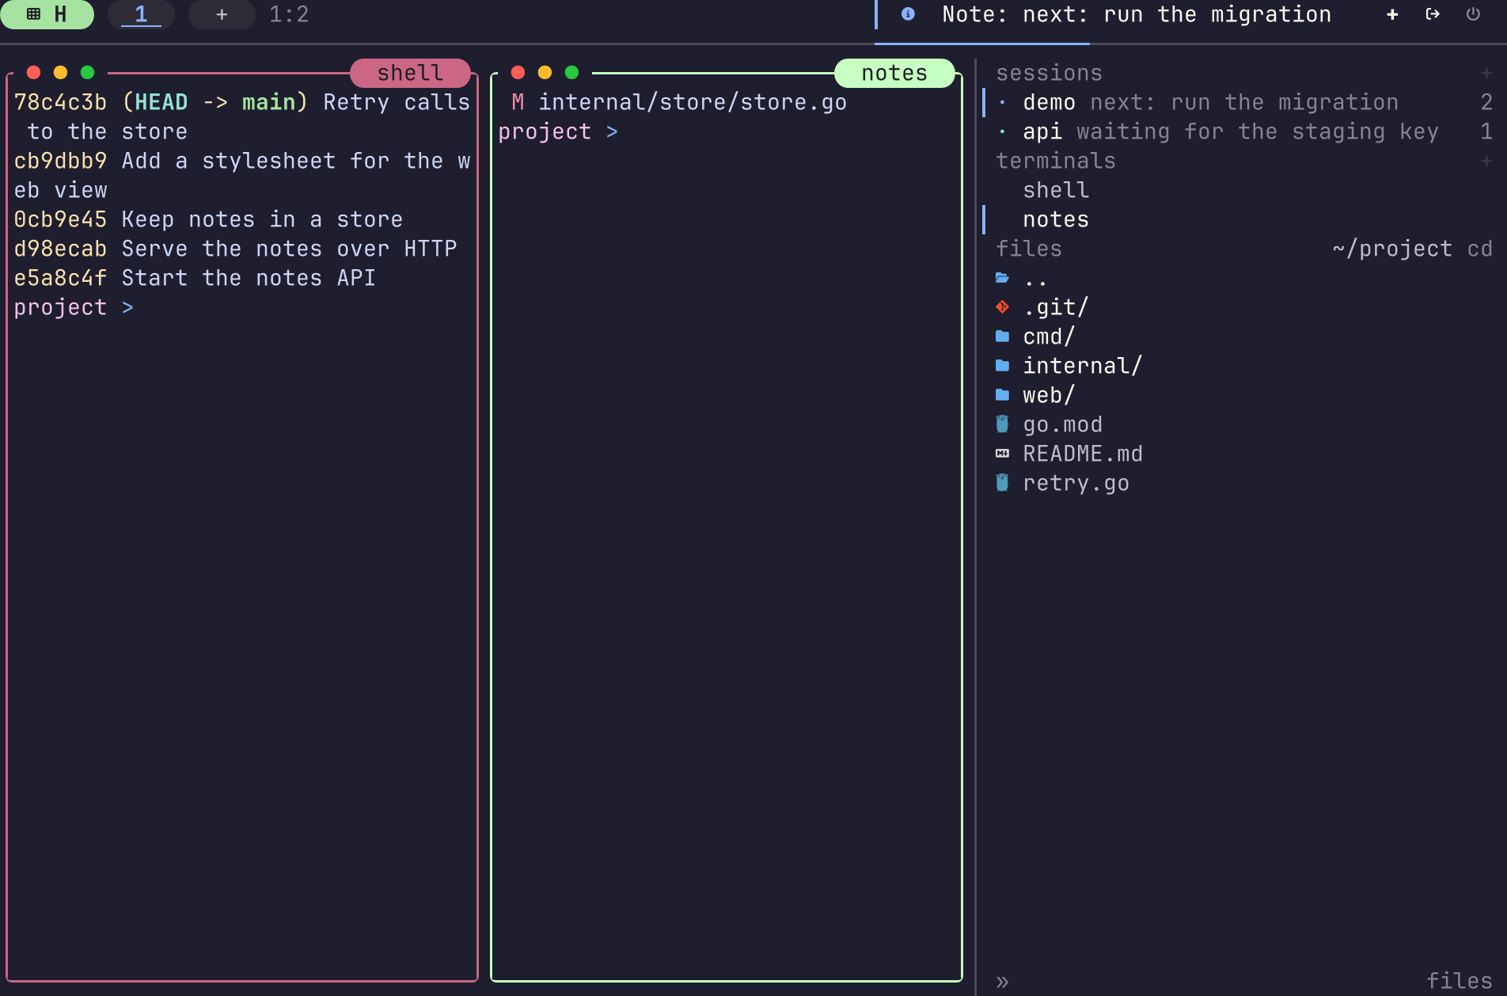
Task: Add a new session with plus
Action: tap(1486, 73)
